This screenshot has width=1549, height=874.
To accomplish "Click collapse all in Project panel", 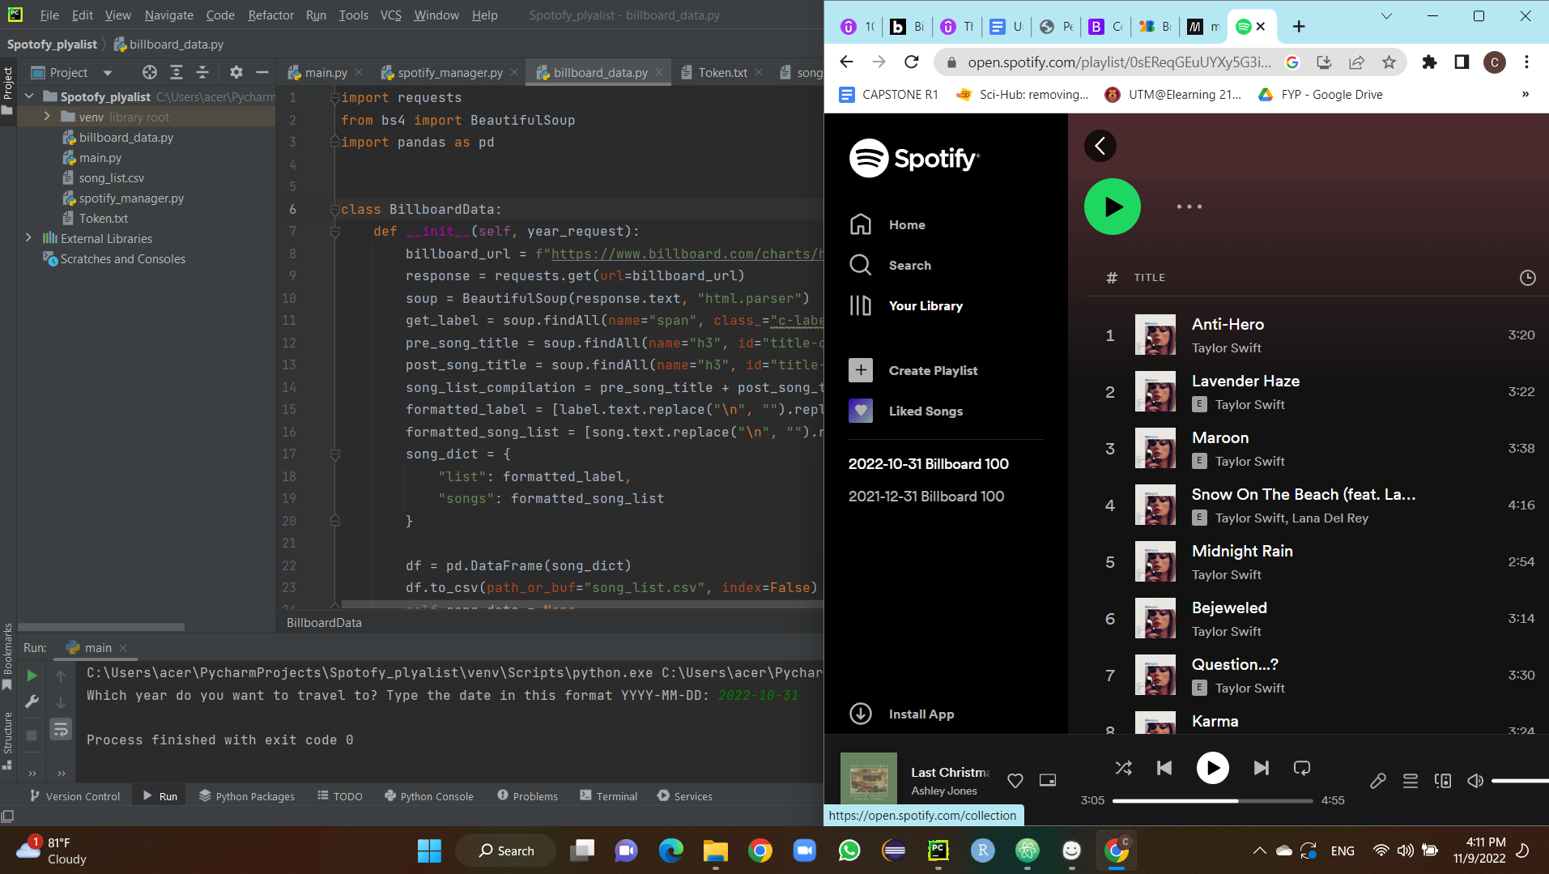I will (202, 73).
